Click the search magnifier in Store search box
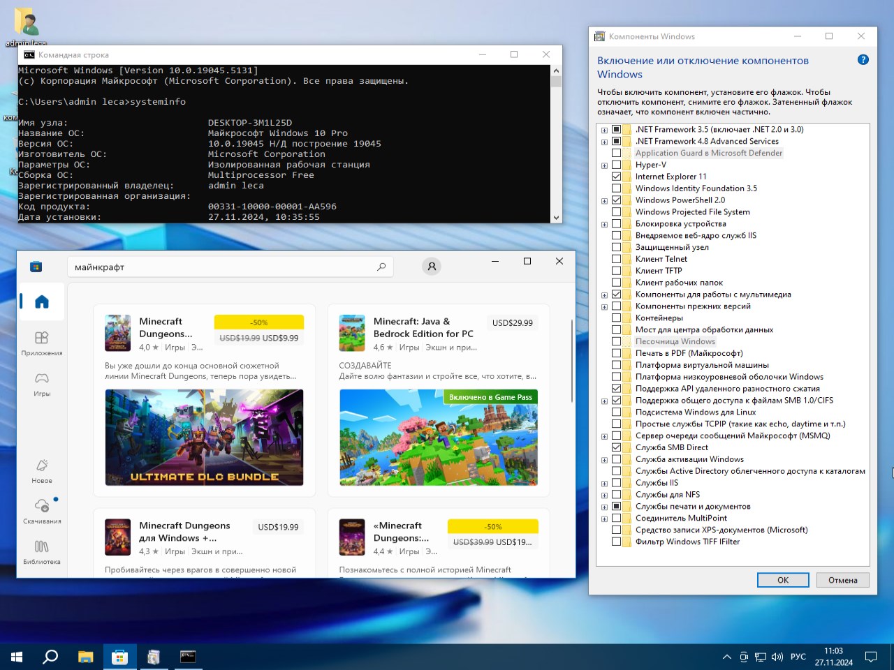894x670 pixels. pyautogui.click(x=381, y=267)
